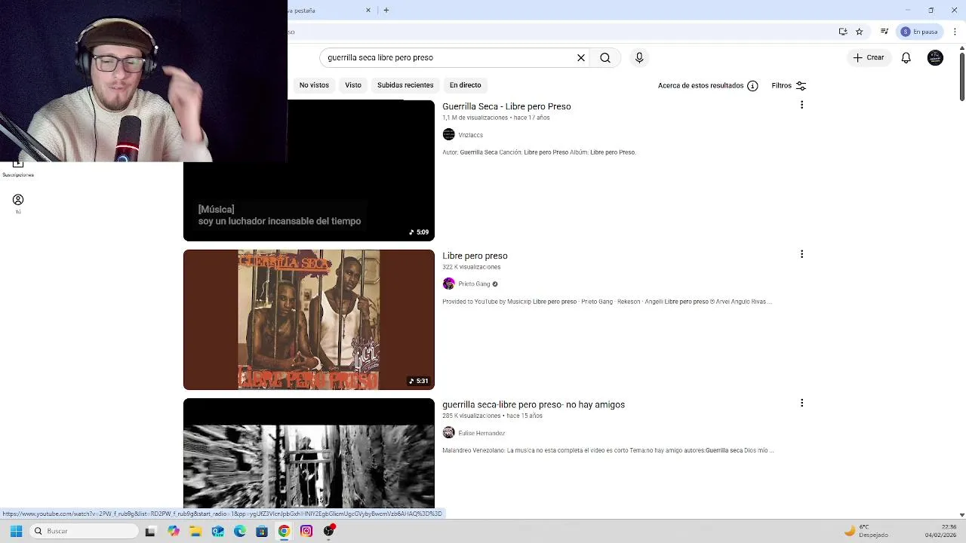The width and height of the screenshot is (966, 543).
Task: Close the current browser tab
Action: tap(368, 10)
